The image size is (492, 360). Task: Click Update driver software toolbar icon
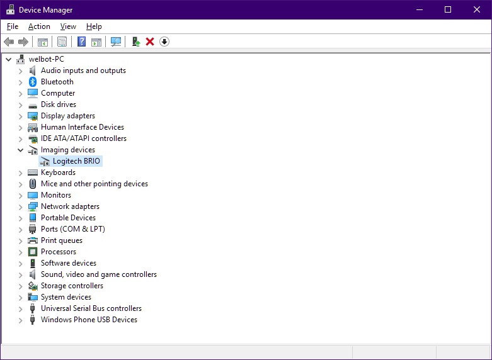(136, 42)
